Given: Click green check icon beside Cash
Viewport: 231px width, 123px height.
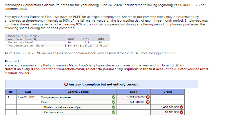Looking at the screenshot, I should (113, 102).
